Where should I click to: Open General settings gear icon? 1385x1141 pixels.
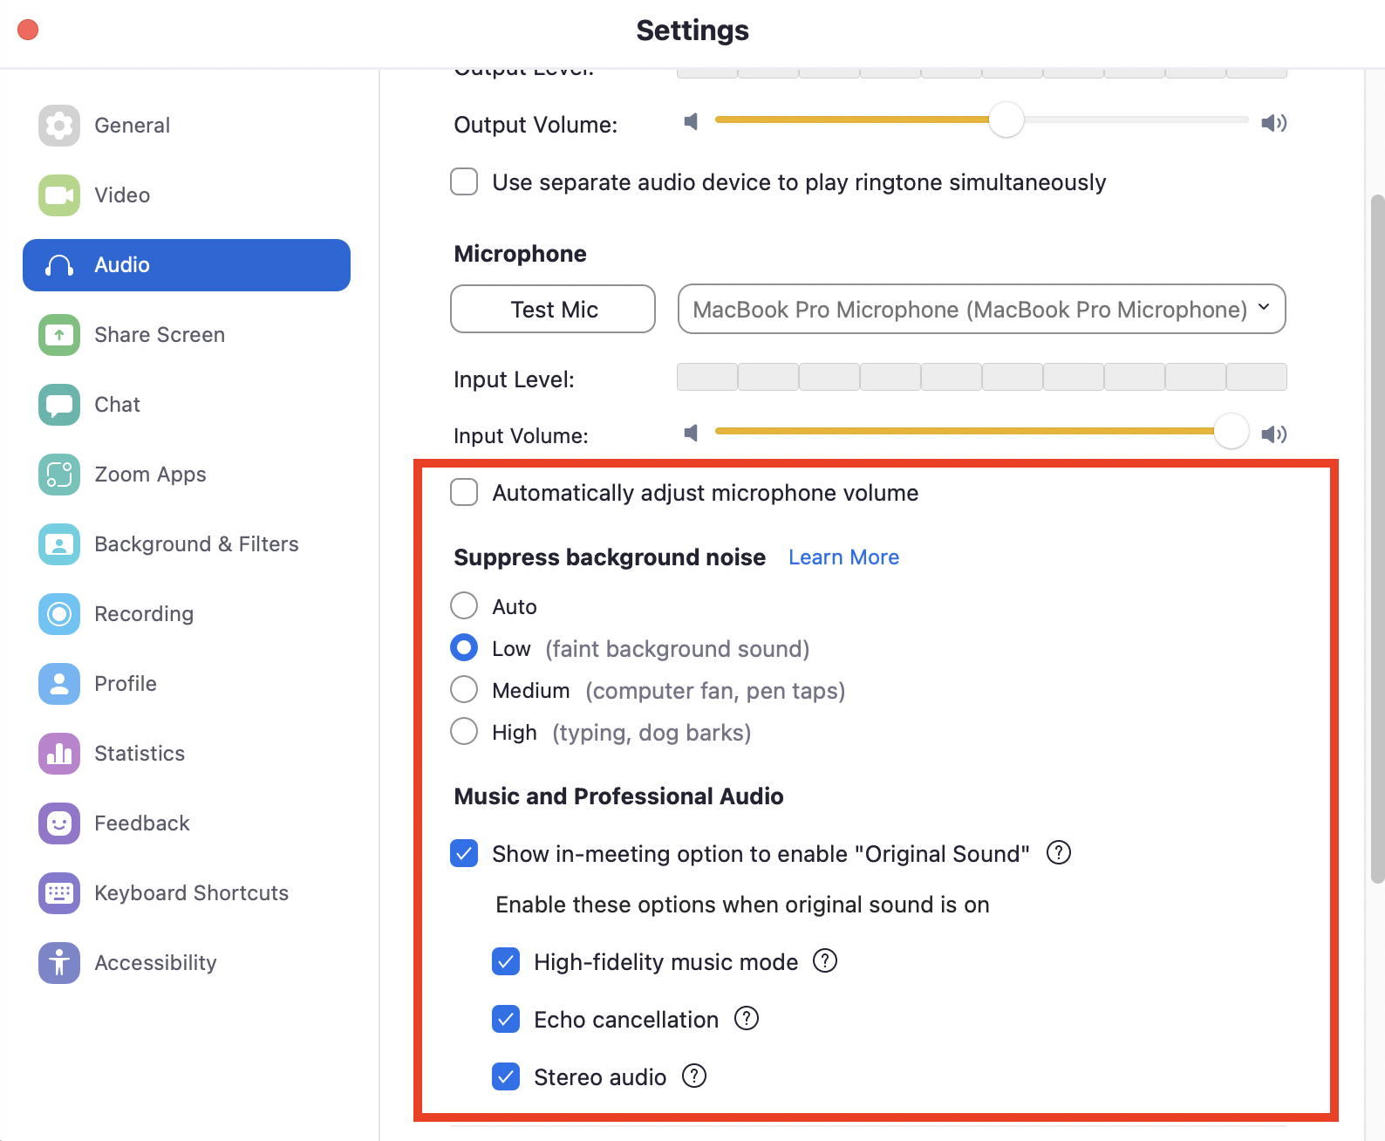59,126
